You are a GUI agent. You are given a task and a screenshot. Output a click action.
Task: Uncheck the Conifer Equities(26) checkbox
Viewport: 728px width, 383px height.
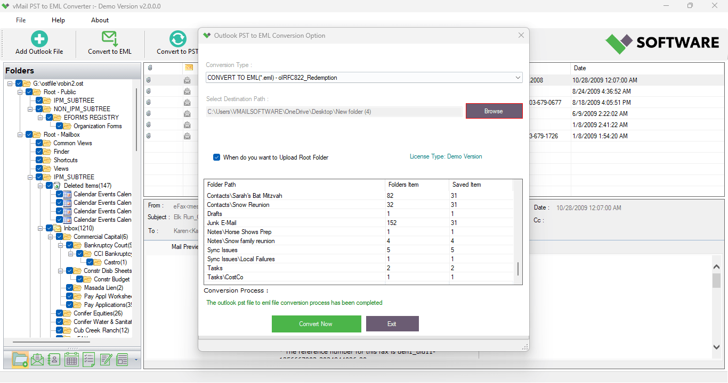tap(60, 313)
